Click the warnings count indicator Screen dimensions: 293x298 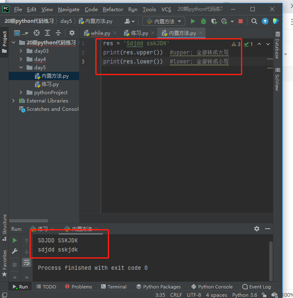pos(236,44)
